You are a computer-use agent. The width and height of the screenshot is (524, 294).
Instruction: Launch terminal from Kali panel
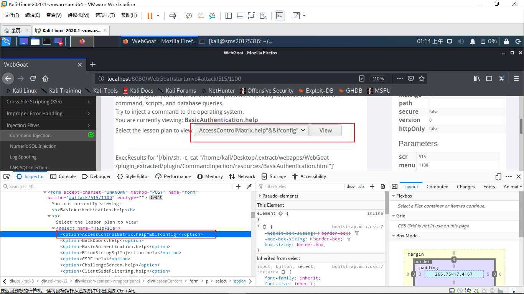(x=47, y=41)
